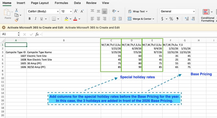The image size is (217, 118).
Task: Apply yellow fill color bucket
Action: click(x=66, y=19)
